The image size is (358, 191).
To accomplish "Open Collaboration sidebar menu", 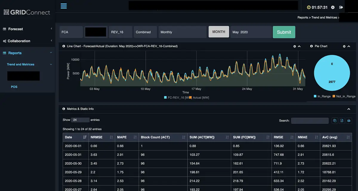I will [x=19, y=41].
